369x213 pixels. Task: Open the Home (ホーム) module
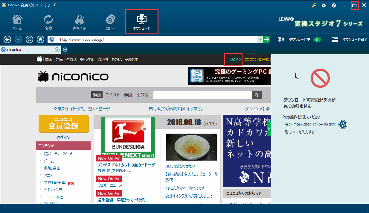(17, 22)
